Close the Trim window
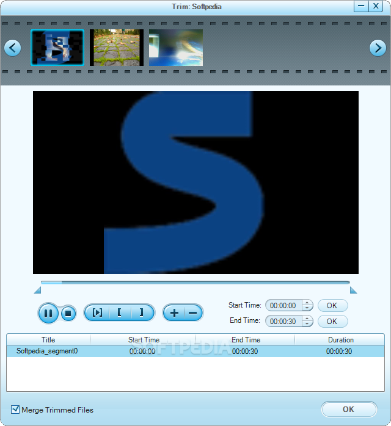 tap(376, 6)
